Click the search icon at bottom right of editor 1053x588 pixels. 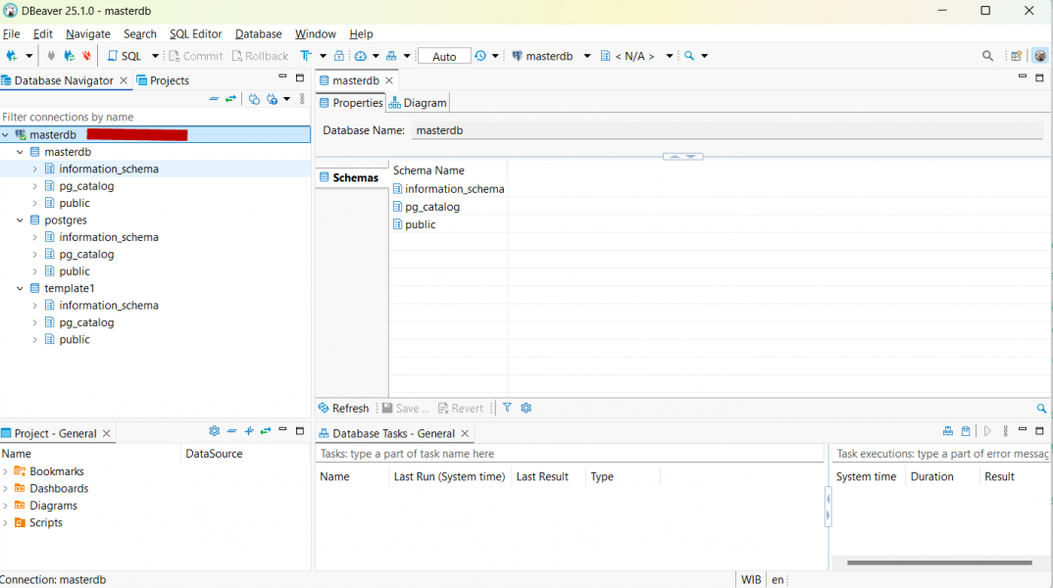point(1041,408)
